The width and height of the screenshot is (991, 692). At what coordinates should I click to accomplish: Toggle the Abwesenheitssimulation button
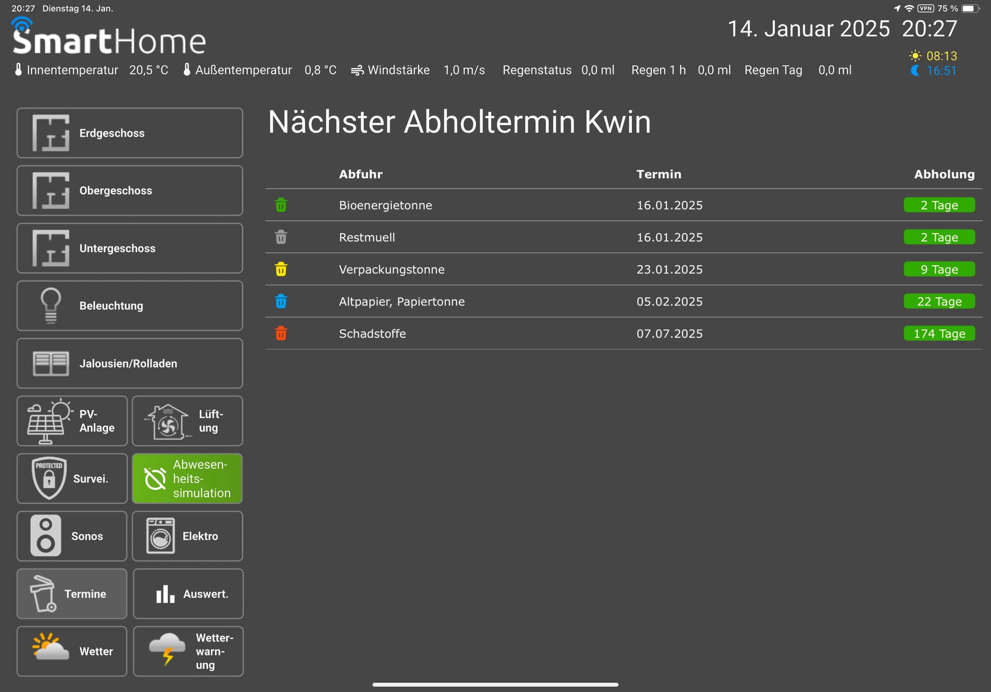187,478
